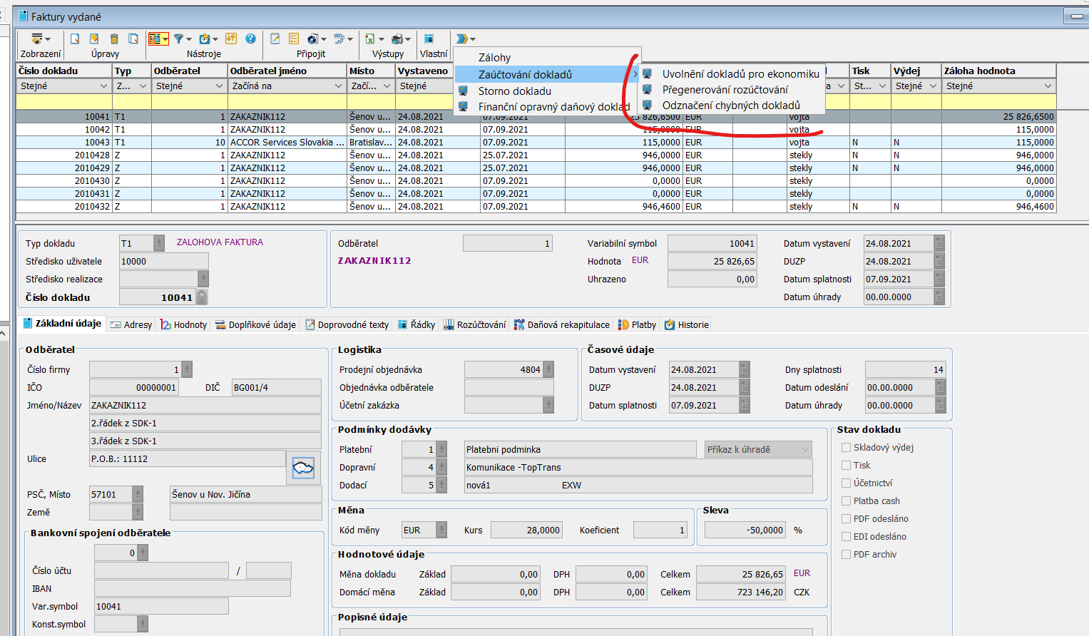Viewport: 1089px width, 636px height.
Task: Open the Číslo dokladu filter dropdown
Action: [x=105, y=86]
